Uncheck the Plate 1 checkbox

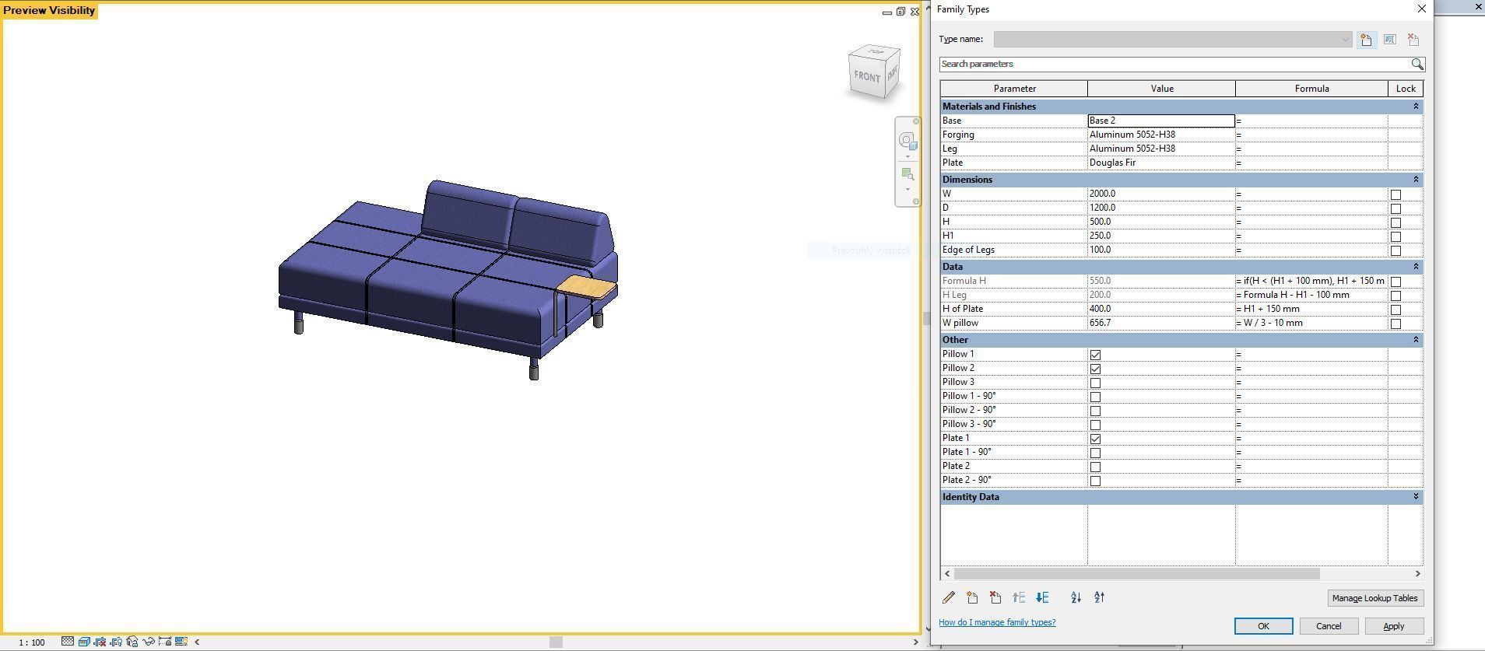1095,439
